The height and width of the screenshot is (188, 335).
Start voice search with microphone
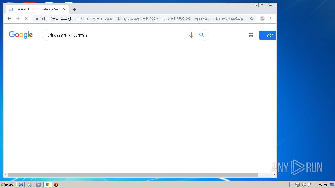[191, 35]
